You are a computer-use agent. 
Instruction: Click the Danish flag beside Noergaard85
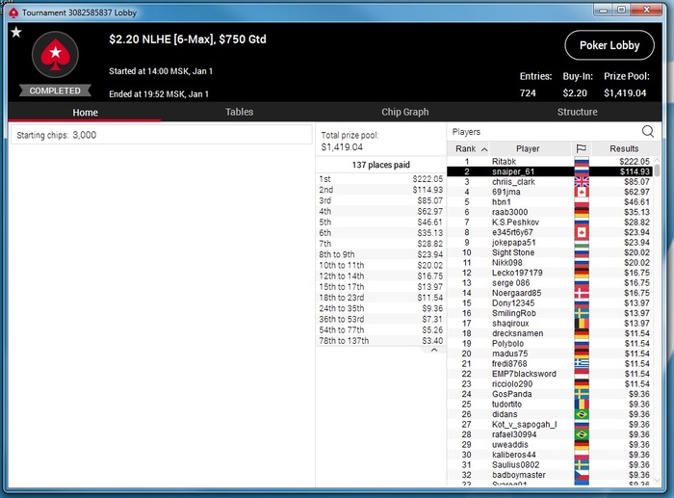click(582, 293)
